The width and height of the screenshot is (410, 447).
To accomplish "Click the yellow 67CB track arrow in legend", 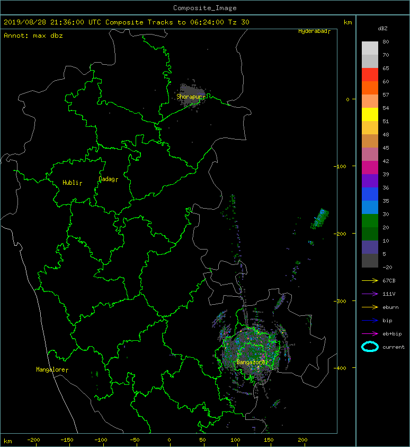I will [x=370, y=280].
